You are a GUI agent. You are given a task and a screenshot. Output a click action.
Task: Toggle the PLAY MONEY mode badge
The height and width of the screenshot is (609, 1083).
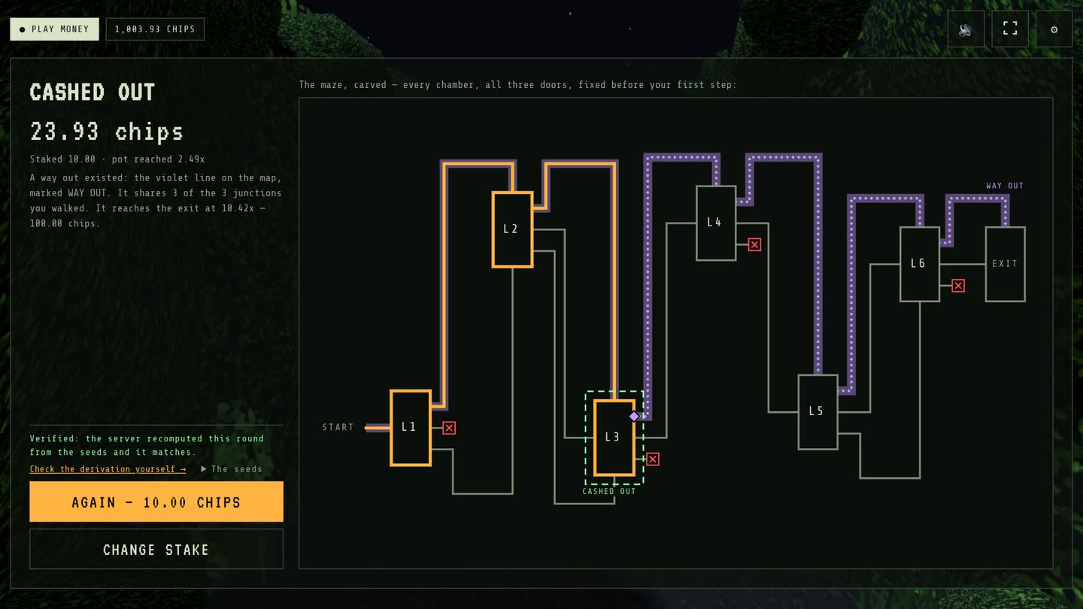pyautogui.click(x=54, y=29)
